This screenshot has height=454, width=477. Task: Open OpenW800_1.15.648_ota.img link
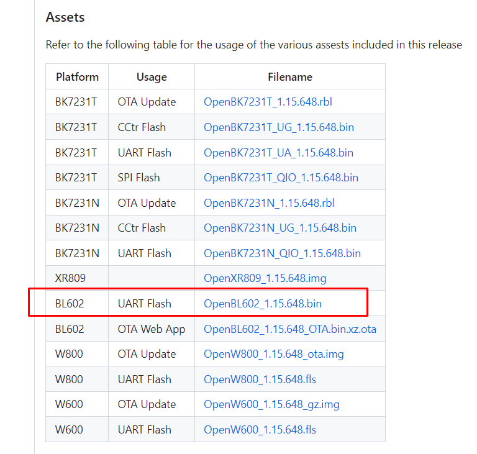[273, 354]
